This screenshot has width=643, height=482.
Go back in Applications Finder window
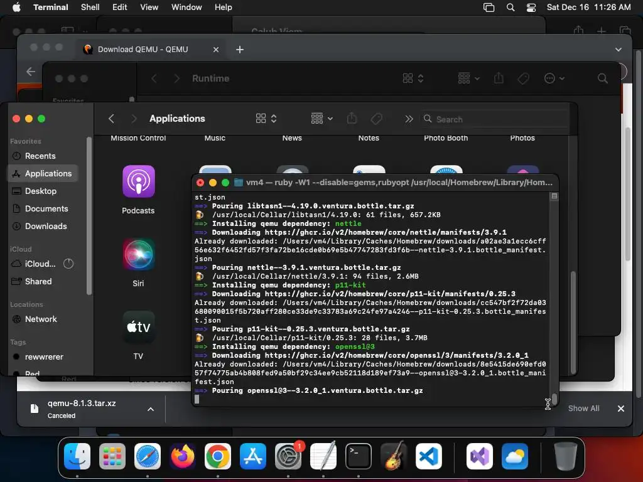[112, 119]
